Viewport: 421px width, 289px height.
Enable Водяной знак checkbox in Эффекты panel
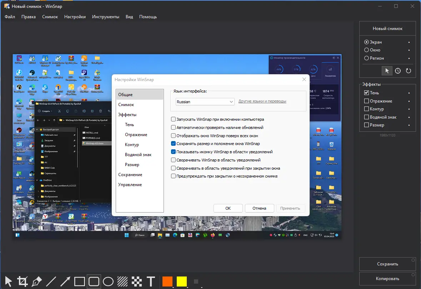(x=366, y=117)
